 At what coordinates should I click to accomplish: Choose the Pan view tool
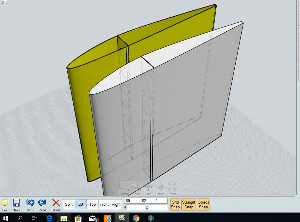click(x=148, y=187)
